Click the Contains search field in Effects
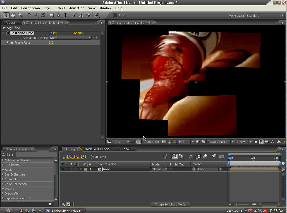This screenshot has height=213, width=287. (36, 155)
